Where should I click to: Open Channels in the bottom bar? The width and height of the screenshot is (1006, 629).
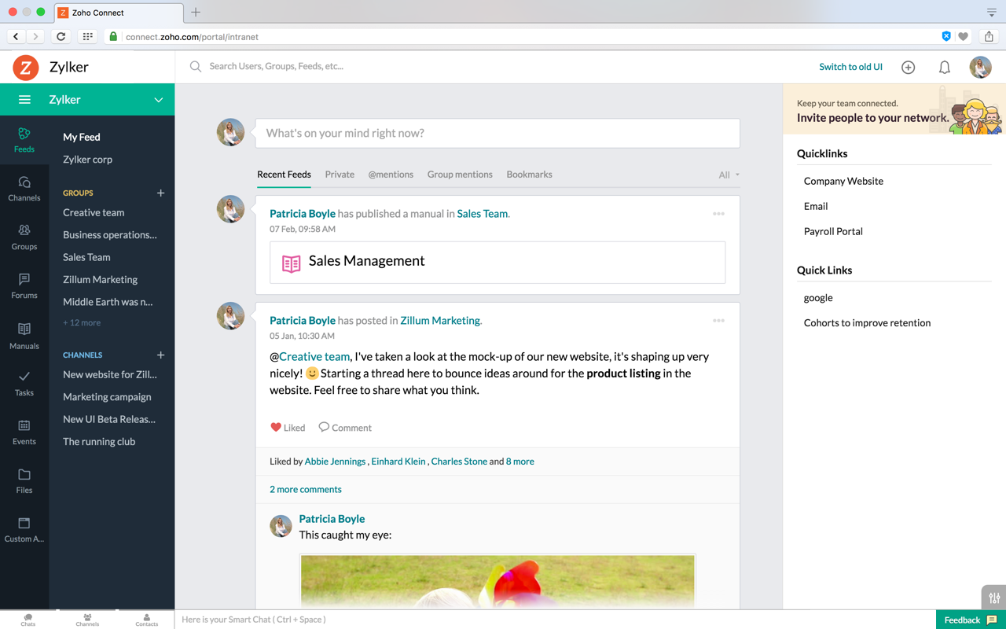pos(87,620)
